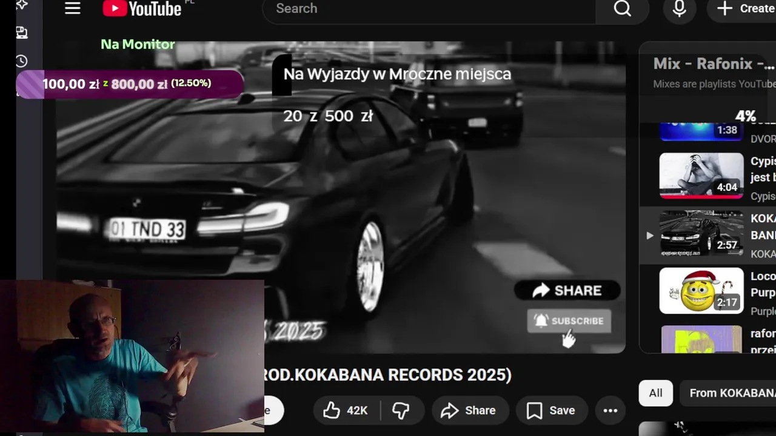Click the in-video SUBSCRIBE bell overlay
The height and width of the screenshot is (436, 776).
click(569, 321)
